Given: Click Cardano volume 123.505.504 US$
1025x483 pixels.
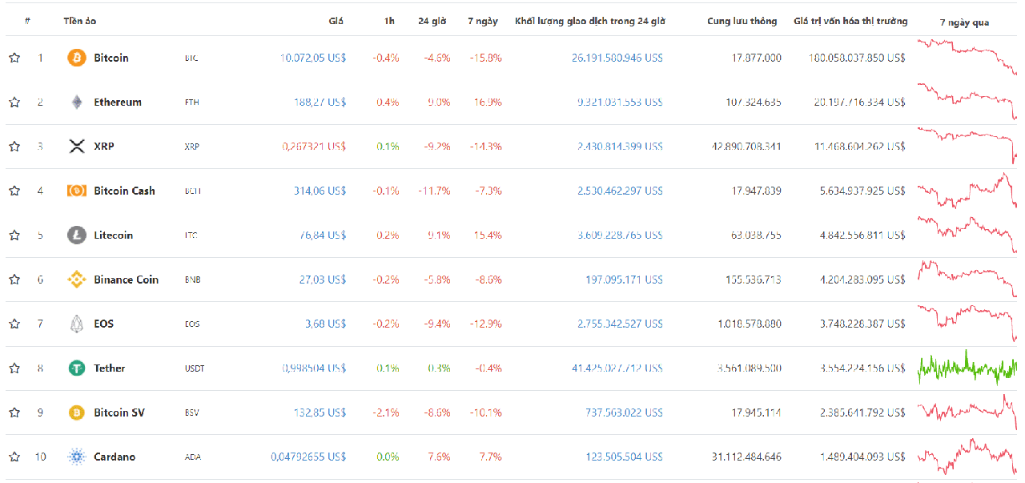Looking at the screenshot, I should coord(624,457).
